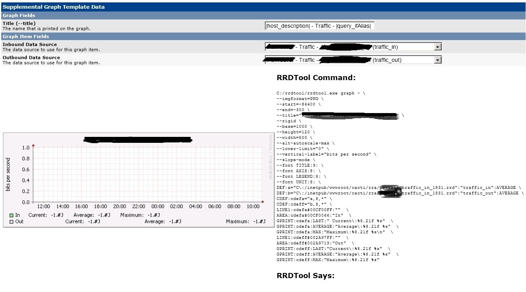
Task: Click the GPRINT:cdefa:LAST line
Action: [335, 221]
